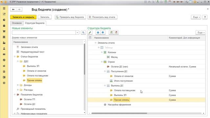Viewport: 210px width, 118px height.
Task: Collapse the Поступление ДС group
Action: point(105,71)
